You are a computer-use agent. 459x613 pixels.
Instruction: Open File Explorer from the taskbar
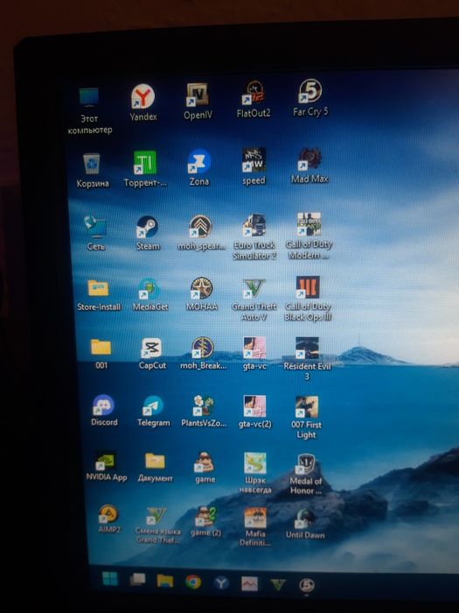(165, 581)
